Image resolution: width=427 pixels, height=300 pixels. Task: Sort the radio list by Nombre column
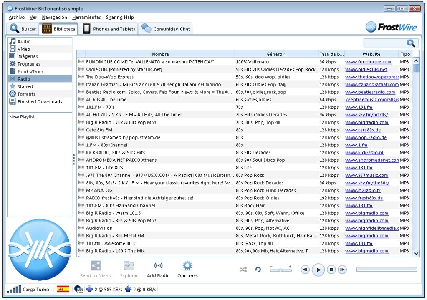click(160, 54)
